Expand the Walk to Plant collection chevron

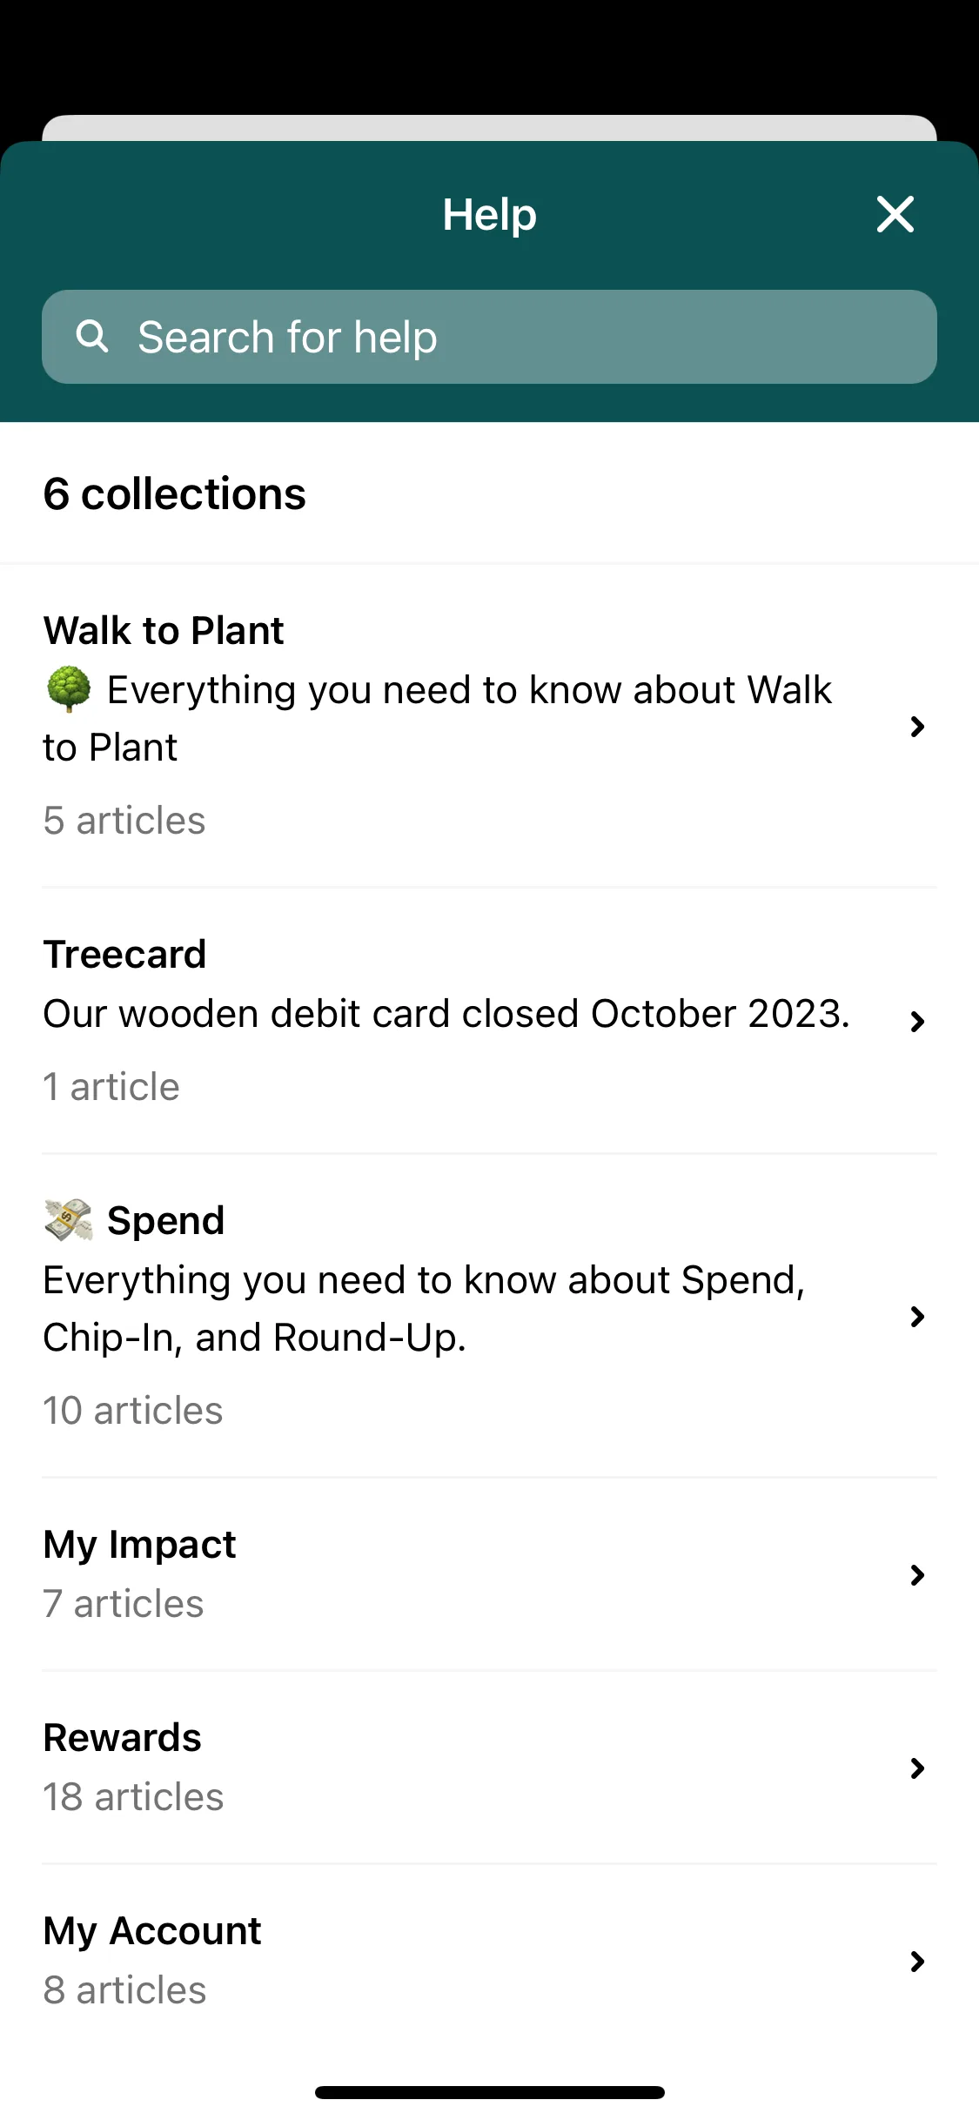click(916, 726)
